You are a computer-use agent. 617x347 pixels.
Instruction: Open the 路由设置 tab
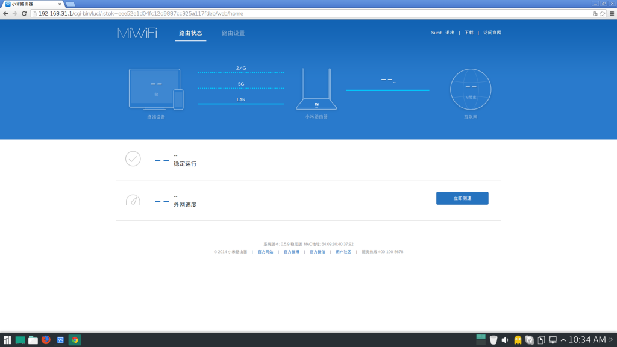[233, 33]
